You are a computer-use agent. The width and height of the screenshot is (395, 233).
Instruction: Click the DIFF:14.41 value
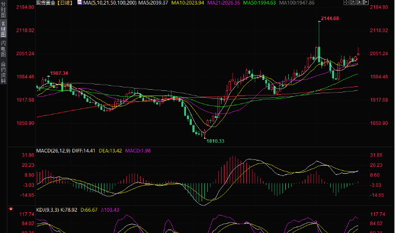coord(84,151)
